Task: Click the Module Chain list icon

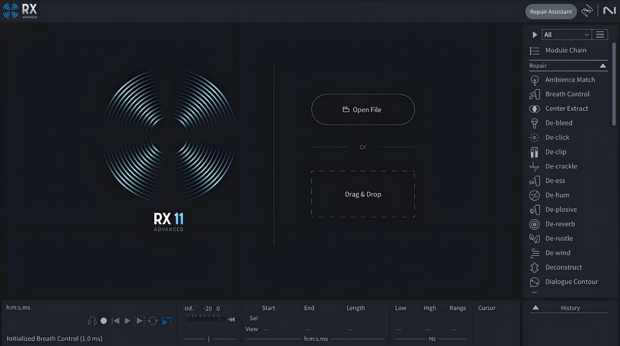Action: [x=534, y=50]
